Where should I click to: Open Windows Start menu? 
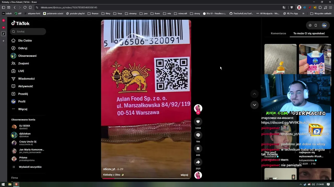point(3,184)
